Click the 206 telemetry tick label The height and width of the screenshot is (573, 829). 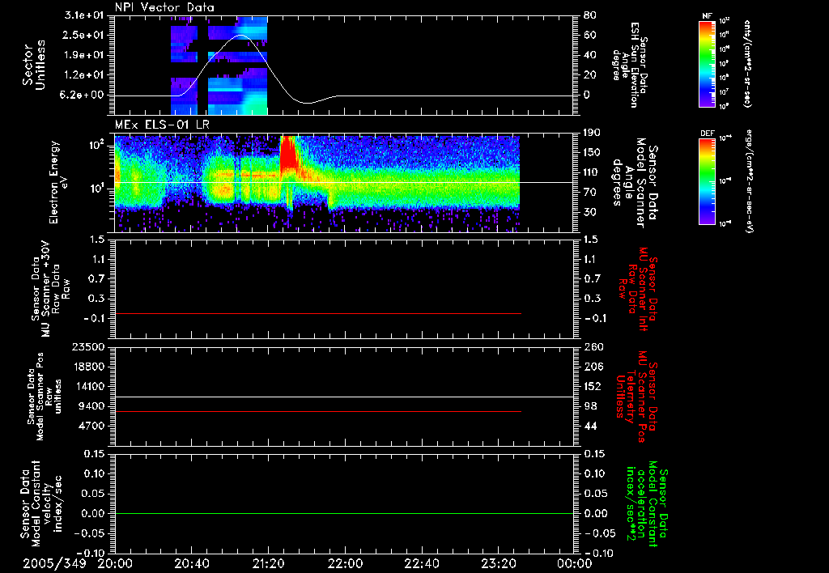593,367
